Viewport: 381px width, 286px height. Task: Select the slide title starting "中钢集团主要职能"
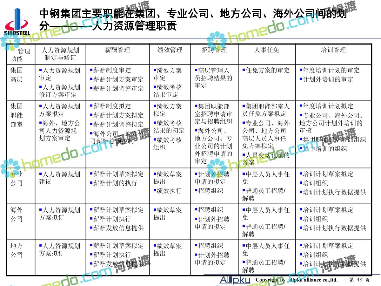193,20
